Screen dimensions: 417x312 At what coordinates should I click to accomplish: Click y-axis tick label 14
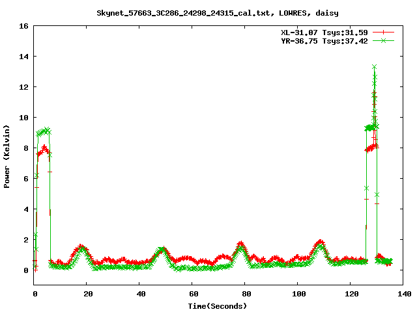coord(23,57)
